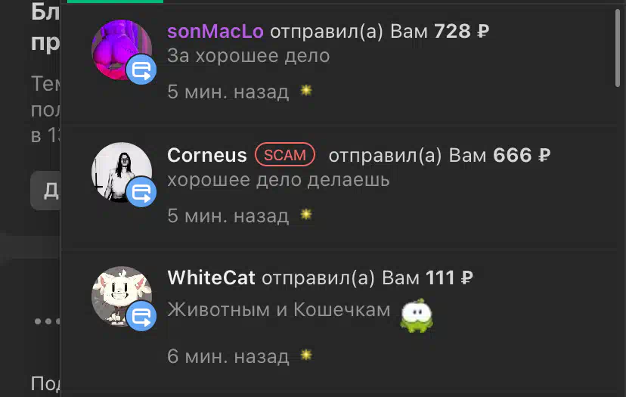
Task: Click transfer badge icon on sonMacLo avatar
Action: (x=141, y=70)
